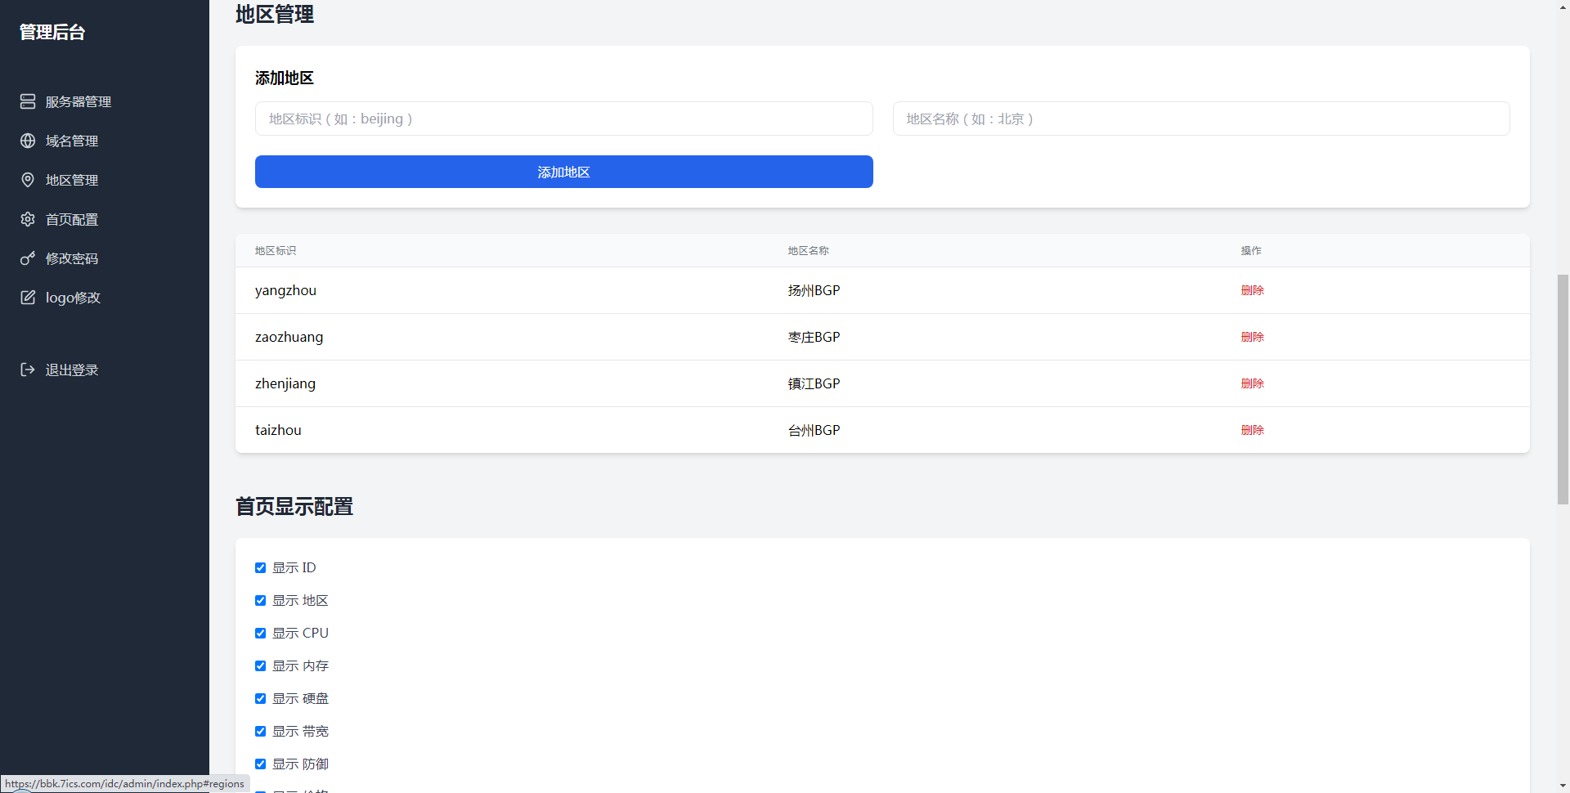This screenshot has height=793, width=1570.
Task: Click 删除 for the zhenjiang row
Action: click(1252, 383)
